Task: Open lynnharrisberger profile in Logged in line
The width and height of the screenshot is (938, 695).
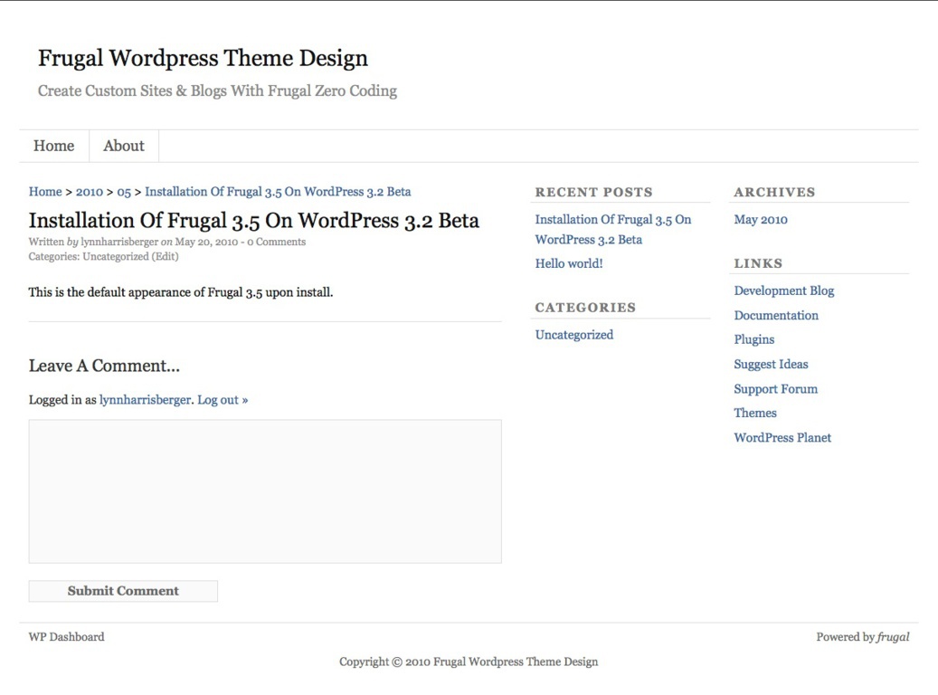Action: pos(146,400)
